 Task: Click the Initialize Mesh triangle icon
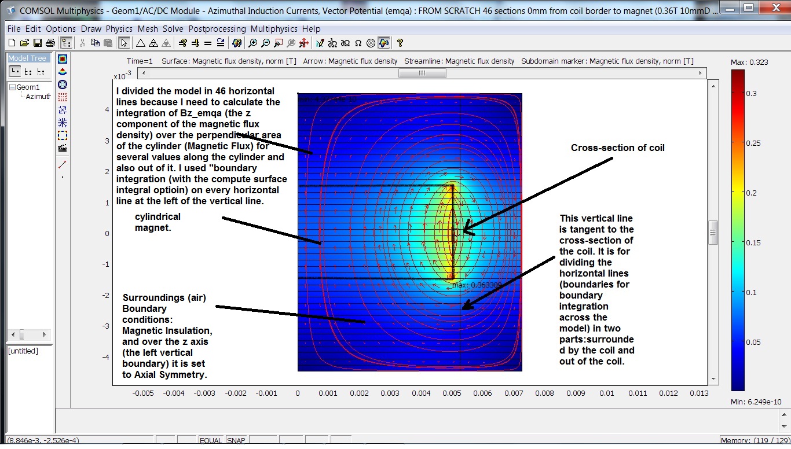coord(141,43)
